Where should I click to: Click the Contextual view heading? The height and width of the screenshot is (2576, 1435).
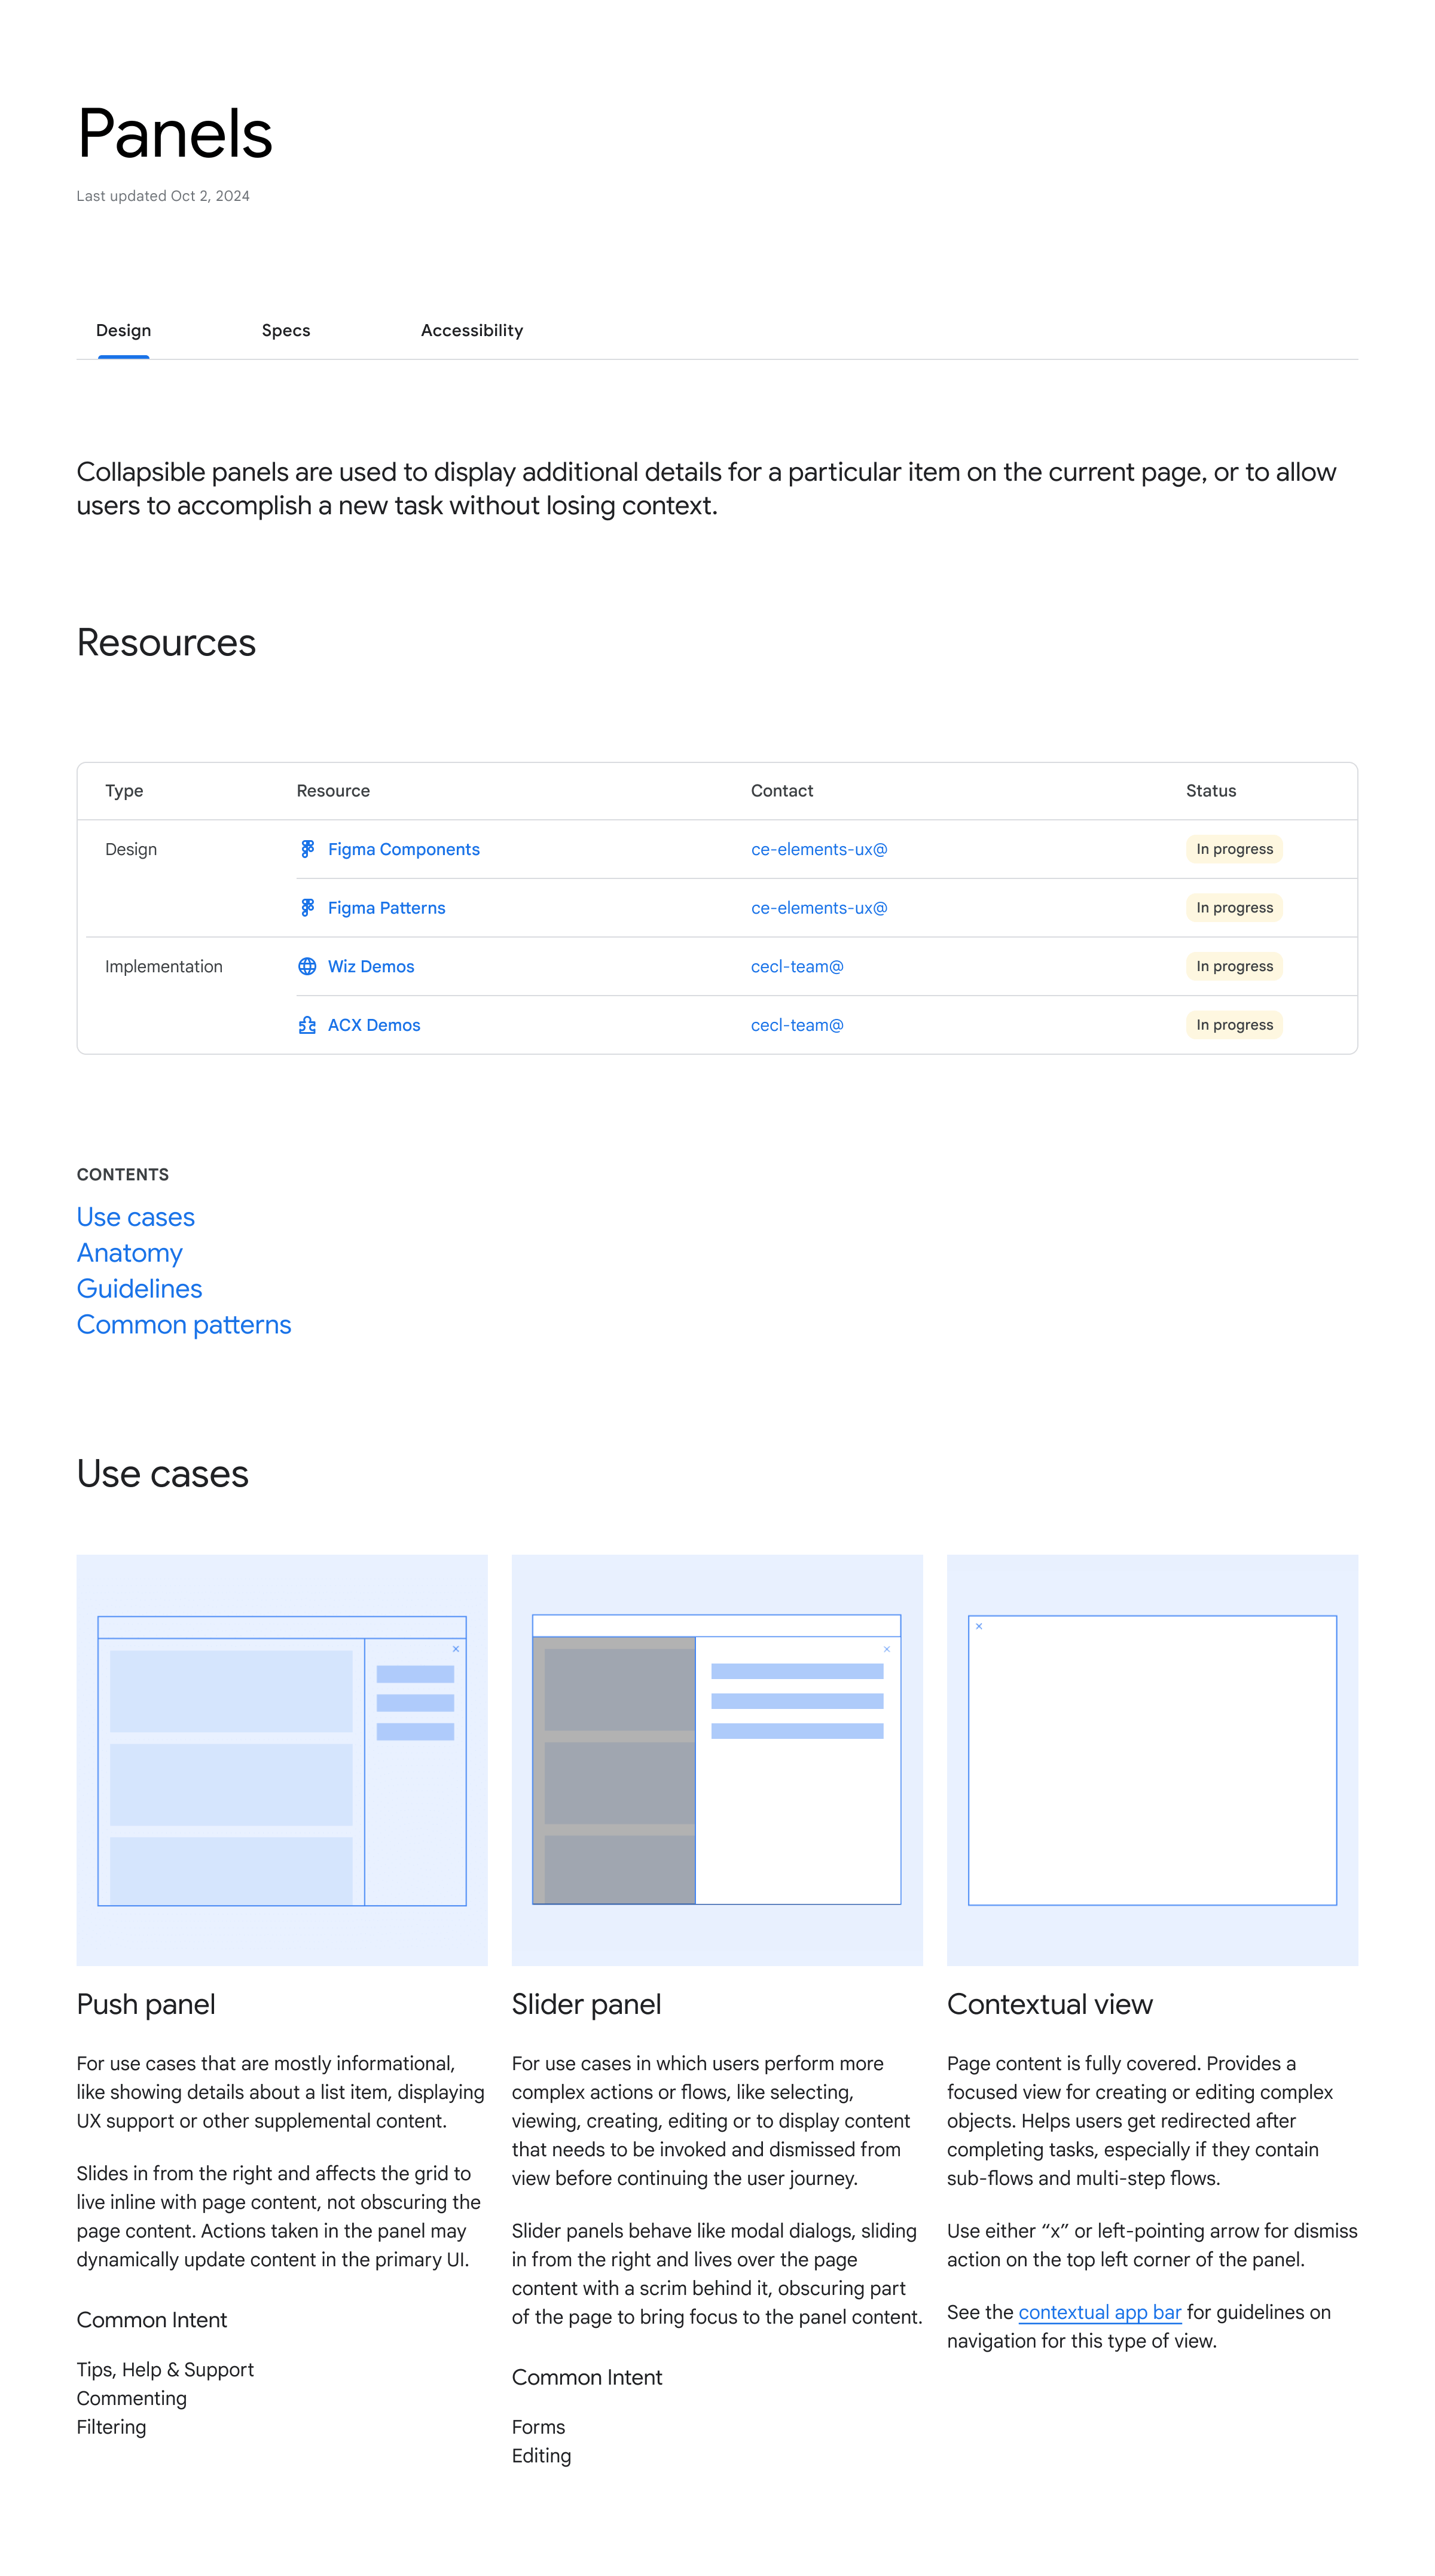1049,2004
